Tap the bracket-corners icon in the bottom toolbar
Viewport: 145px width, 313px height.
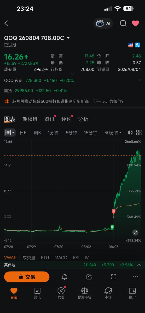113,277
